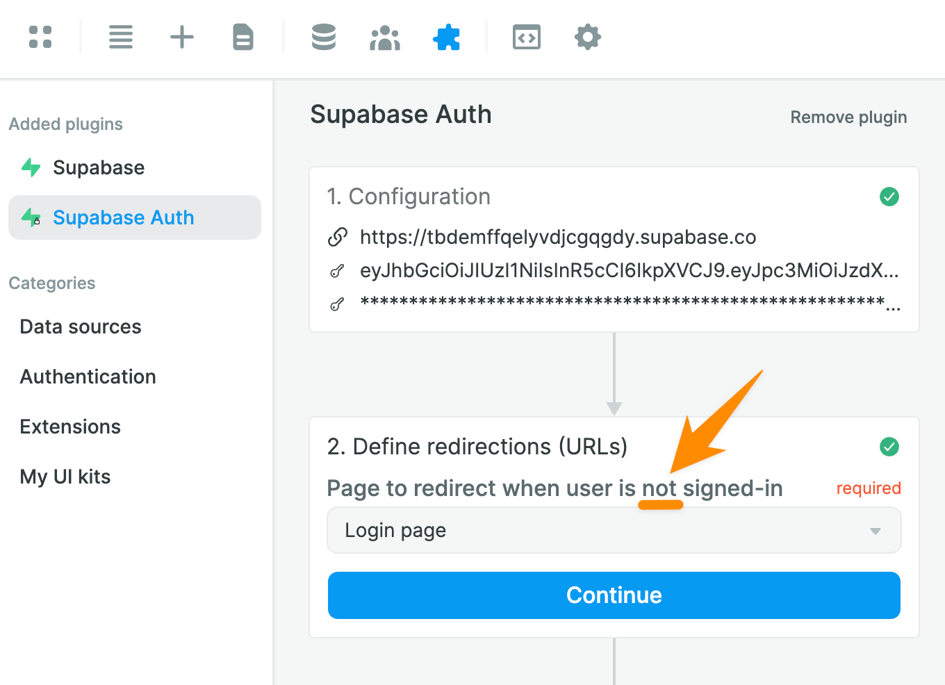Click the Configuration green checkmark
The width and height of the screenshot is (945, 685).
(x=889, y=197)
